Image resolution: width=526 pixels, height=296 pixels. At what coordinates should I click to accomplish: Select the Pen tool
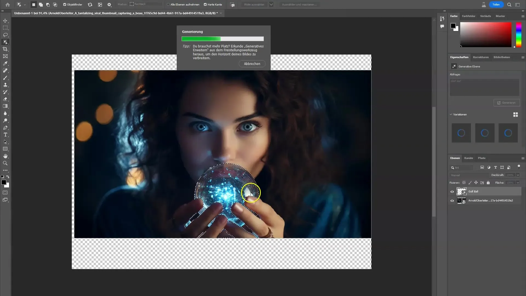click(5, 128)
